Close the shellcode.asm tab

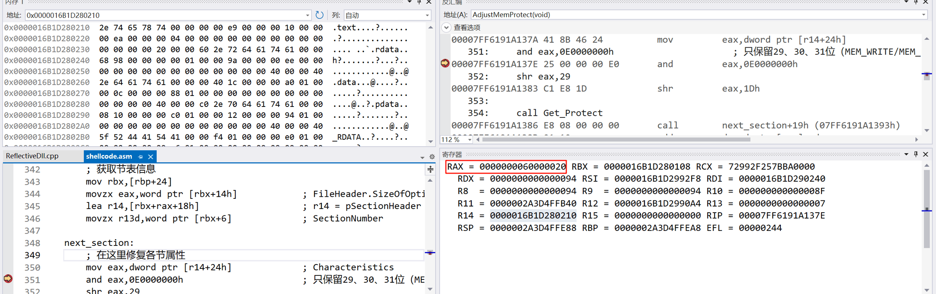point(151,157)
